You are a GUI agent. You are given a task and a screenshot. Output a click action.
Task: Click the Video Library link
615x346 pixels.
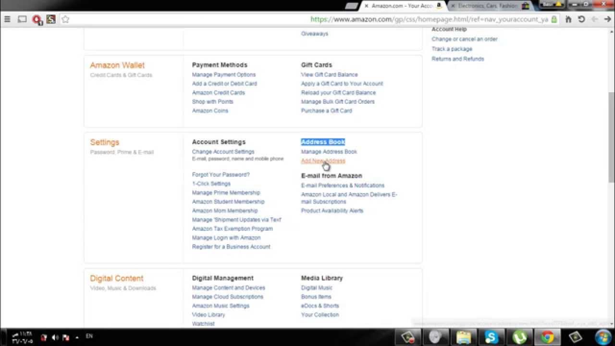(209, 315)
